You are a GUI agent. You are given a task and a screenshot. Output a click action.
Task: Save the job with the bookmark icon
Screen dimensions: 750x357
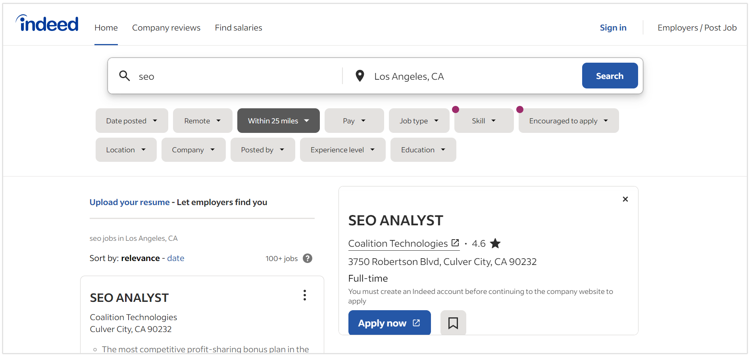point(453,323)
